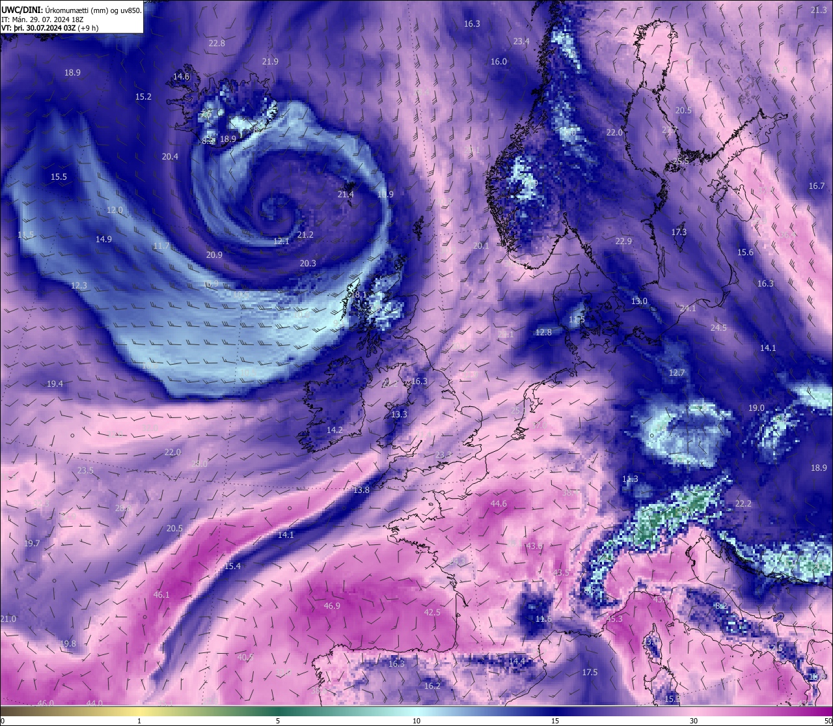The height and width of the screenshot is (726, 833).
Task: Click the map value 15.4
Action: click(x=232, y=566)
